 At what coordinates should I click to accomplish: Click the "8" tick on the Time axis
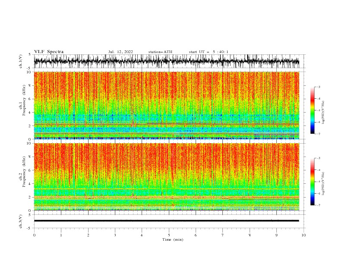click(x=250, y=235)
